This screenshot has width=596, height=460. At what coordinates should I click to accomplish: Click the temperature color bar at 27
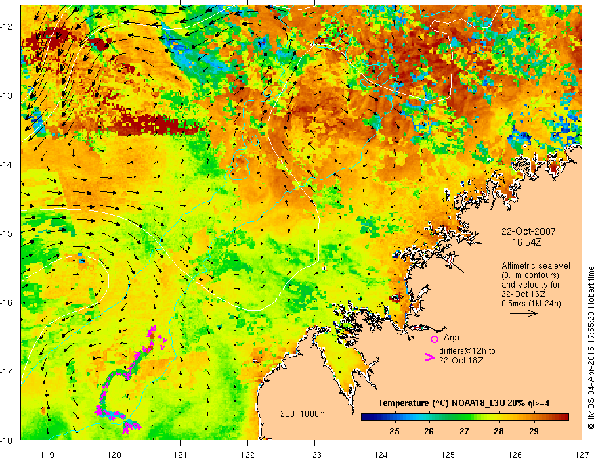(464, 417)
